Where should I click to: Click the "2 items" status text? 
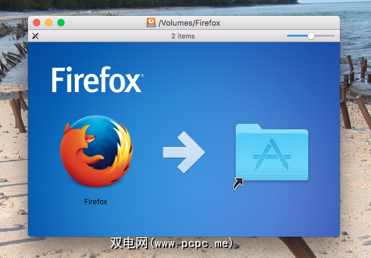coord(183,36)
